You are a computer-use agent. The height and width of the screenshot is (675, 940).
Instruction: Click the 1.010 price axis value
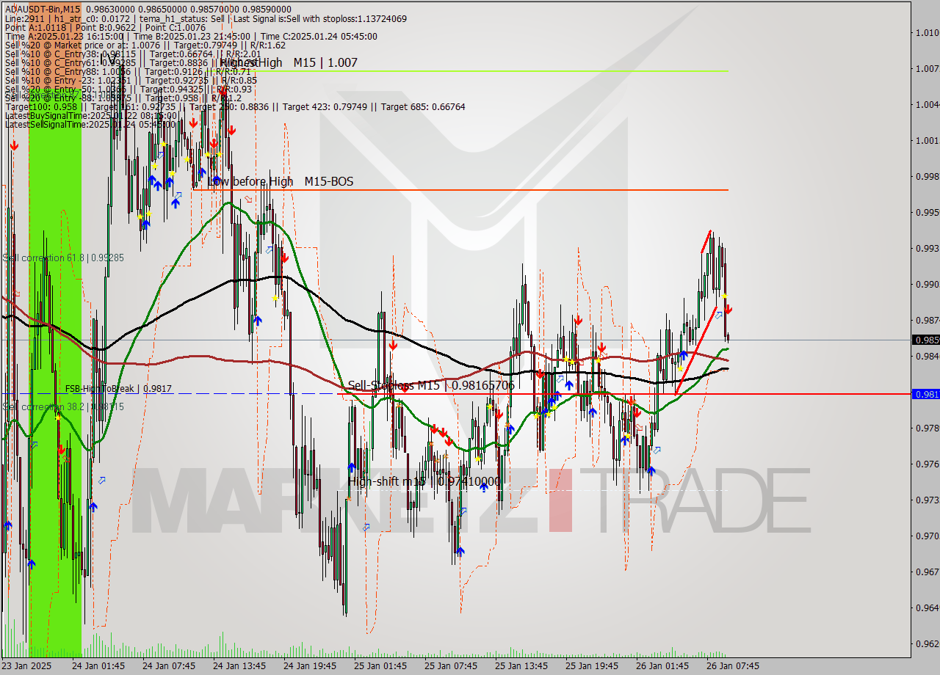927,32
